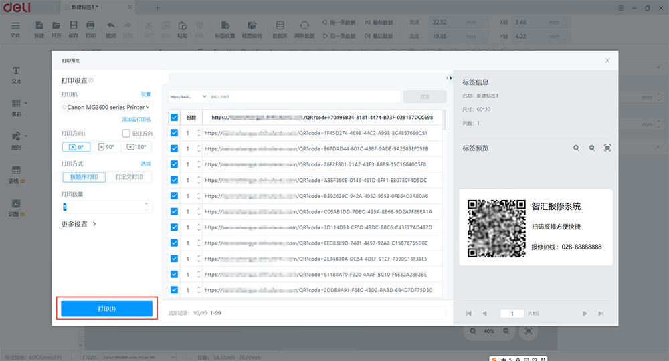
Task: Open status bar printer dropdown
Action: (138, 357)
